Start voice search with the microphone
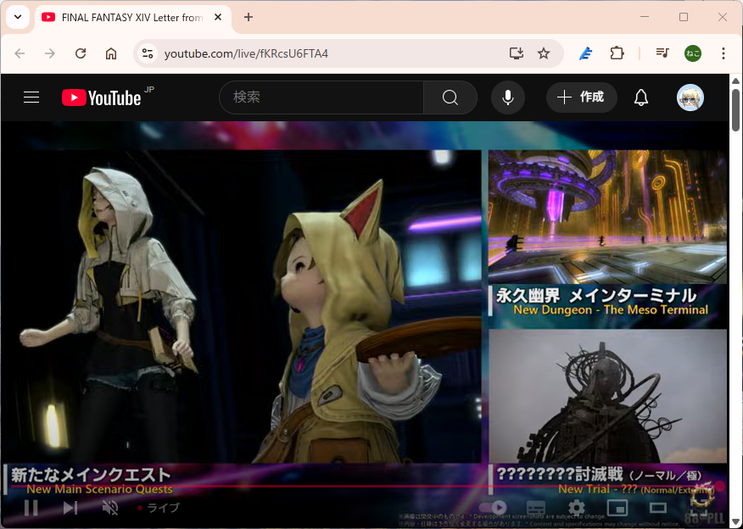Viewport: 743px width, 529px height. tap(508, 97)
